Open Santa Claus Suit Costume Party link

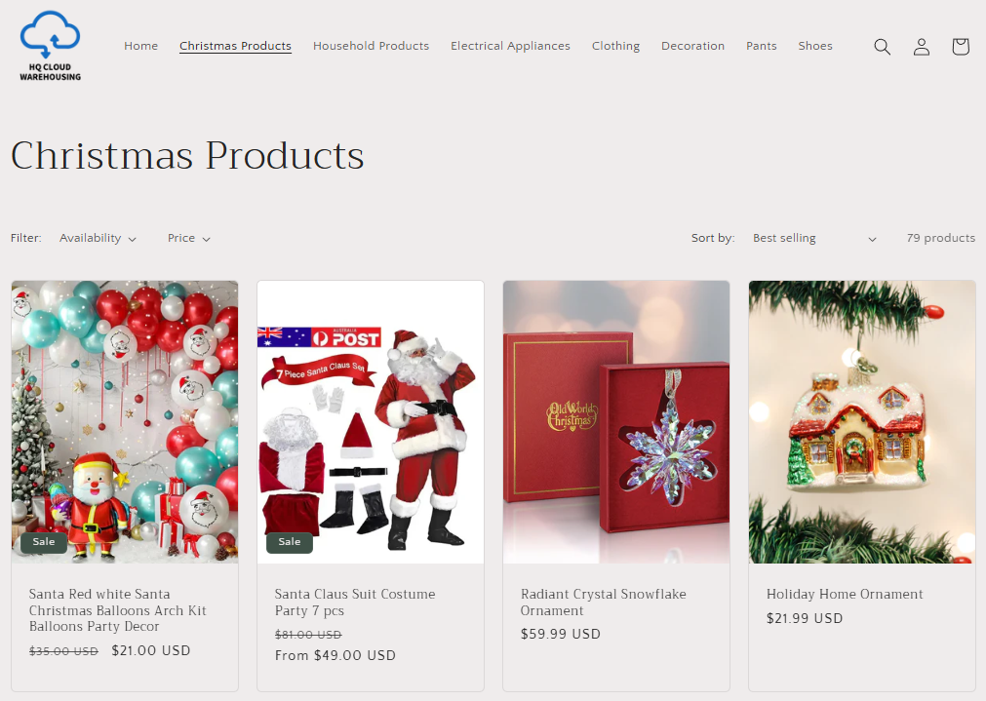(x=355, y=603)
